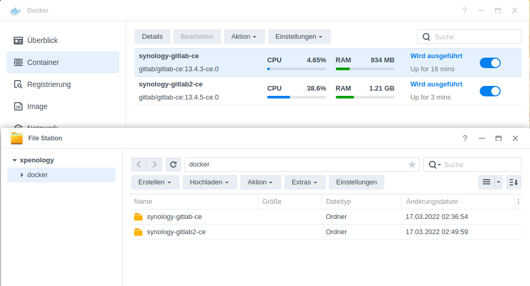
Task: Toggle off synology-gitlab-ce container switch
Action: point(490,63)
